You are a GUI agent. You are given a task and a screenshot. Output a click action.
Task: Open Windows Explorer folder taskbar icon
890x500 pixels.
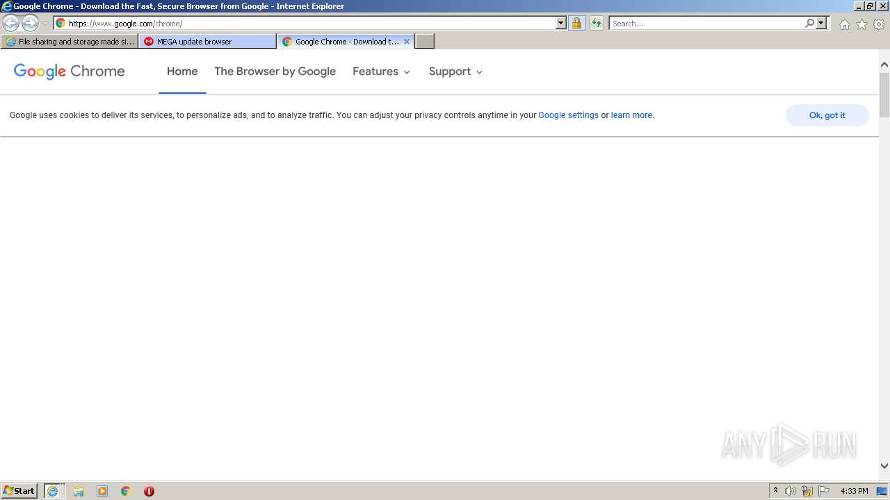point(79,491)
